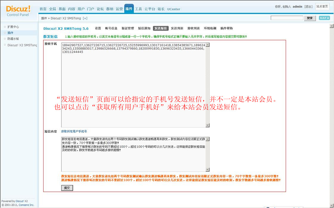Open the 工具 top menu
Viewport: 334px width, 208px height.
tap(138, 9)
